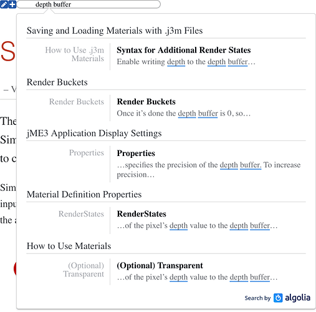Select 'Material Definition Properties' category heading
Image resolution: width=316 pixels, height=312 pixels.
click(84, 195)
